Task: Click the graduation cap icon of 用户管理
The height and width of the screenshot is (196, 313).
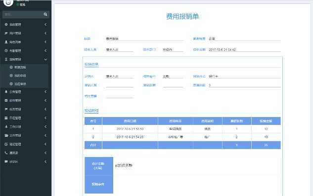Action: 6,33
